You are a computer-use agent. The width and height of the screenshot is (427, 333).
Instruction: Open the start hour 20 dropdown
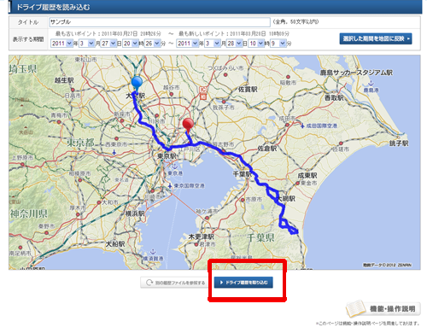point(130,44)
